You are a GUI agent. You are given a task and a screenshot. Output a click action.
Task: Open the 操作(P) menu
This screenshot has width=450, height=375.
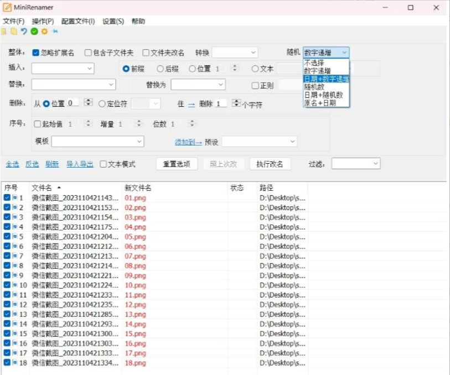point(43,22)
